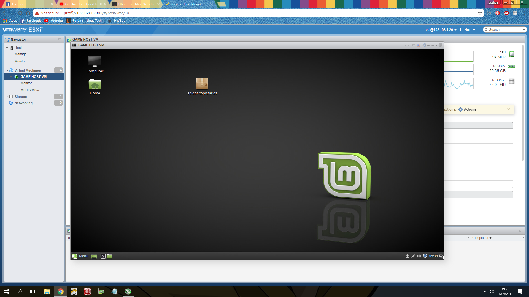Click the window list applet in Mint tray

pos(441,256)
